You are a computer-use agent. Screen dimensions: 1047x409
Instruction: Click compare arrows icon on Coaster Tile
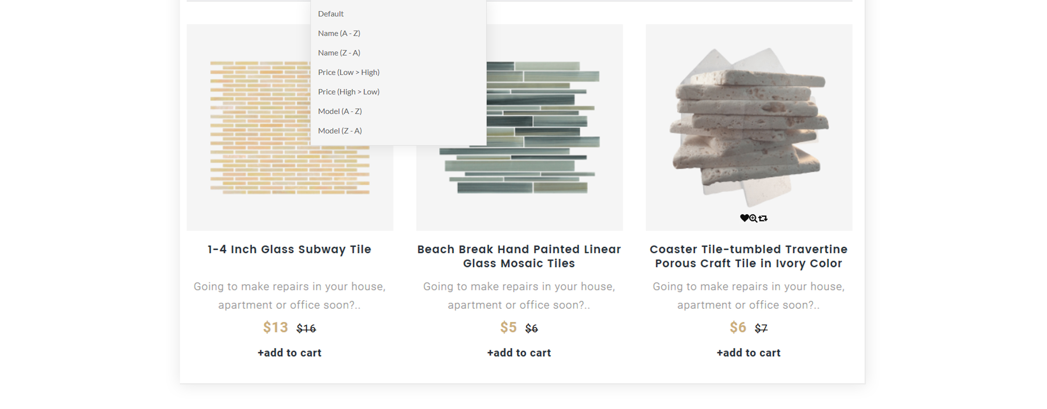(x=763, y=218)
